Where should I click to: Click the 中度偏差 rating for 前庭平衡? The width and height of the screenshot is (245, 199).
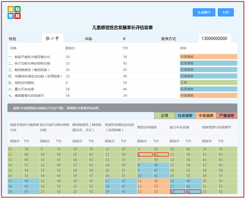(209, 57)
